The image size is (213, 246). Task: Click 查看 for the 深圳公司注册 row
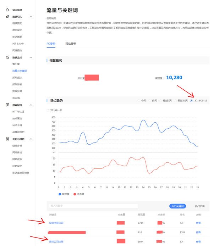pyautogui.click(x=198, y=241)
